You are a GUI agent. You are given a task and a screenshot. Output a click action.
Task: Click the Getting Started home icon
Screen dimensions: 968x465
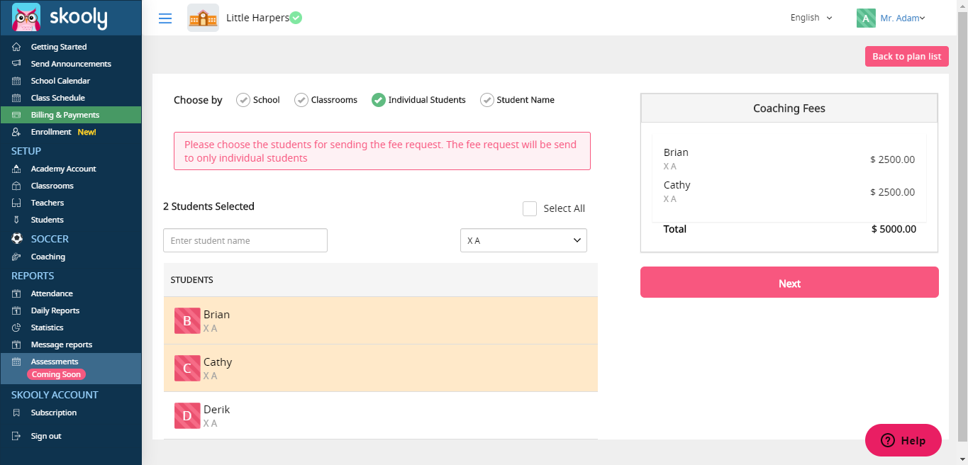click(16, 47)
